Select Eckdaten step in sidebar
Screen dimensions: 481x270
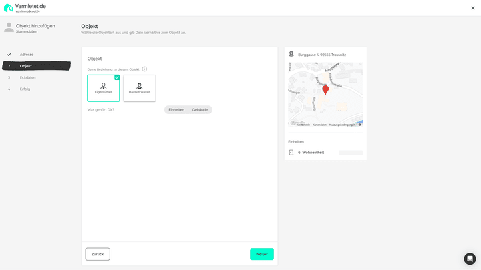(27, 77)
